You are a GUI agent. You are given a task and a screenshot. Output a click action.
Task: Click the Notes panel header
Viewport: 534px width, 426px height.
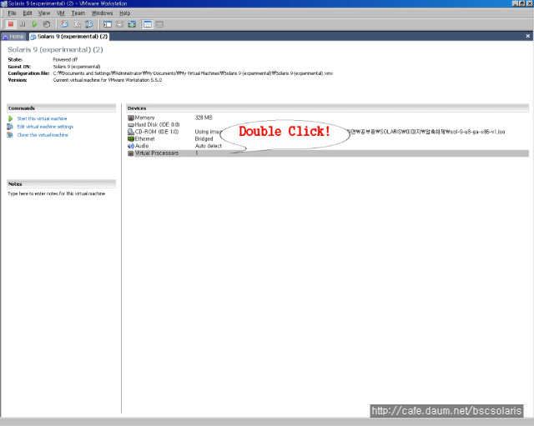(x=61, y=184)
